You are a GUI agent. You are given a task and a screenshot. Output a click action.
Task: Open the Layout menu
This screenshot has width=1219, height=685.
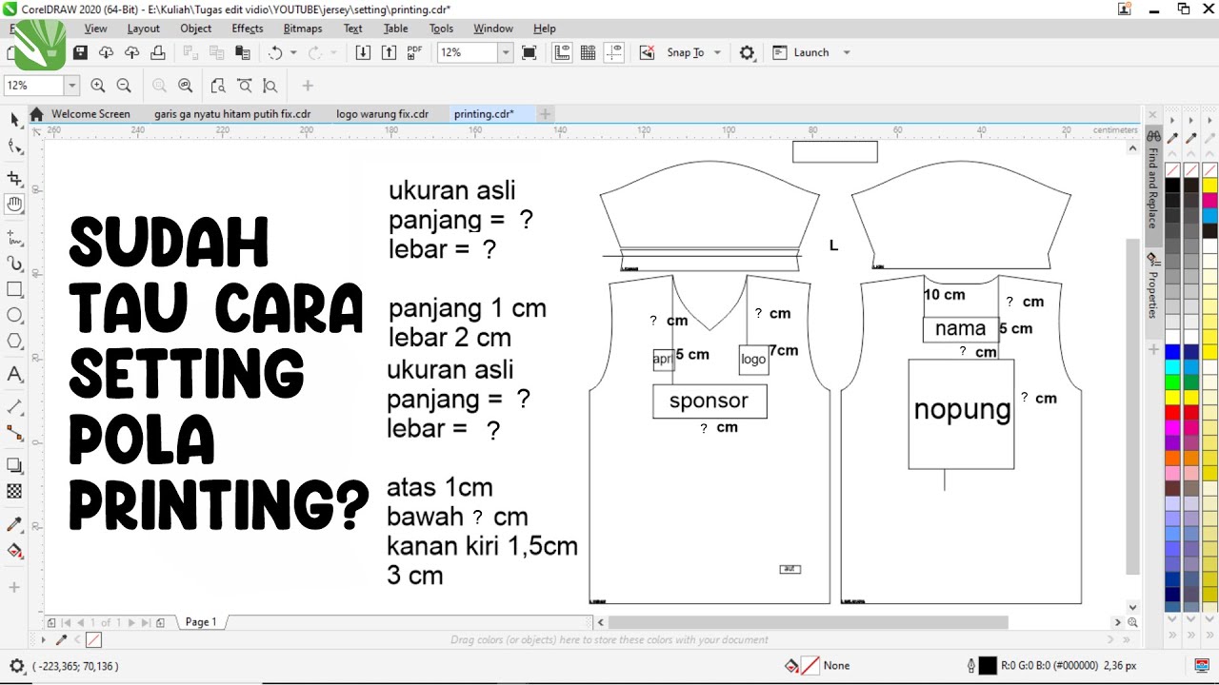click(x=144, y=29)
